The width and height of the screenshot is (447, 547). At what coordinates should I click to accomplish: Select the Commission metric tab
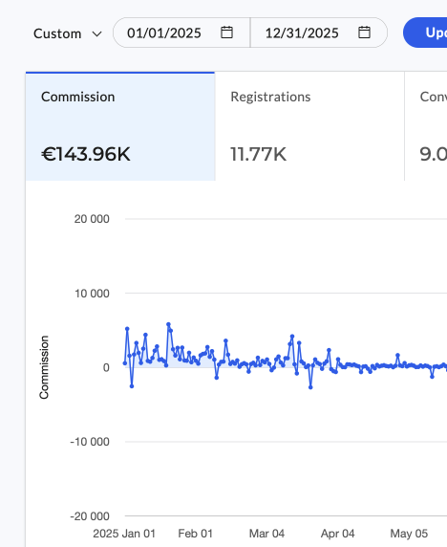tap(120, 126)
